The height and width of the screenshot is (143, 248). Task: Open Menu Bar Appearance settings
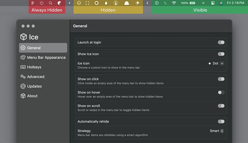tap(43, 58)
